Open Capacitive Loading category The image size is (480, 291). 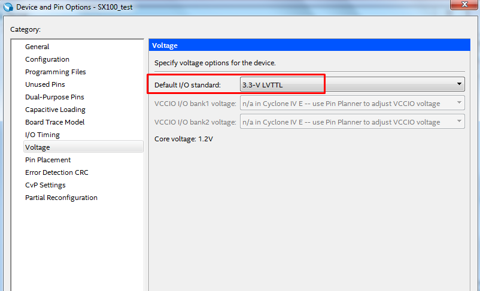tap(55, 110)
